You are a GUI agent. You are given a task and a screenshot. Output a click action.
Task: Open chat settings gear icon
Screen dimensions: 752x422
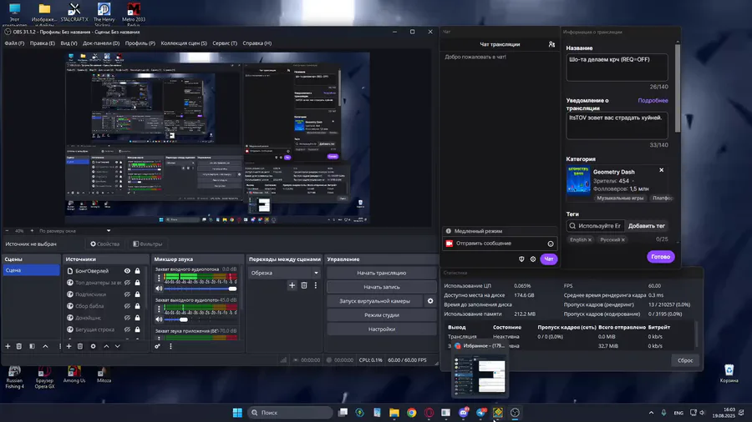pyautogui.click(x=533, y=259)
